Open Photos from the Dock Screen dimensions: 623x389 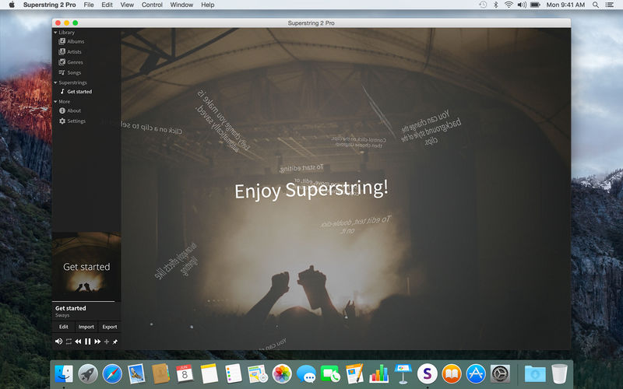coord(282,373)
